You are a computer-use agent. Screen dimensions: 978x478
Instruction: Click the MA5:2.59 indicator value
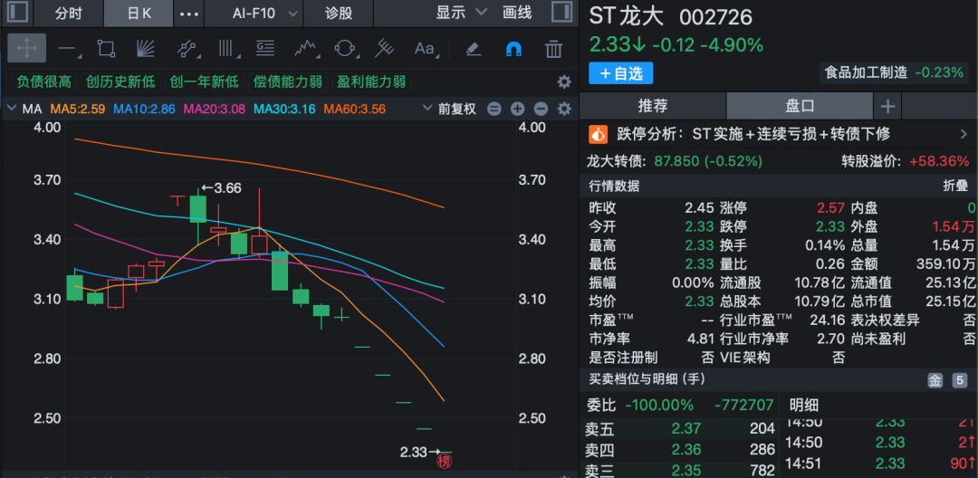(x=77, y=109)
